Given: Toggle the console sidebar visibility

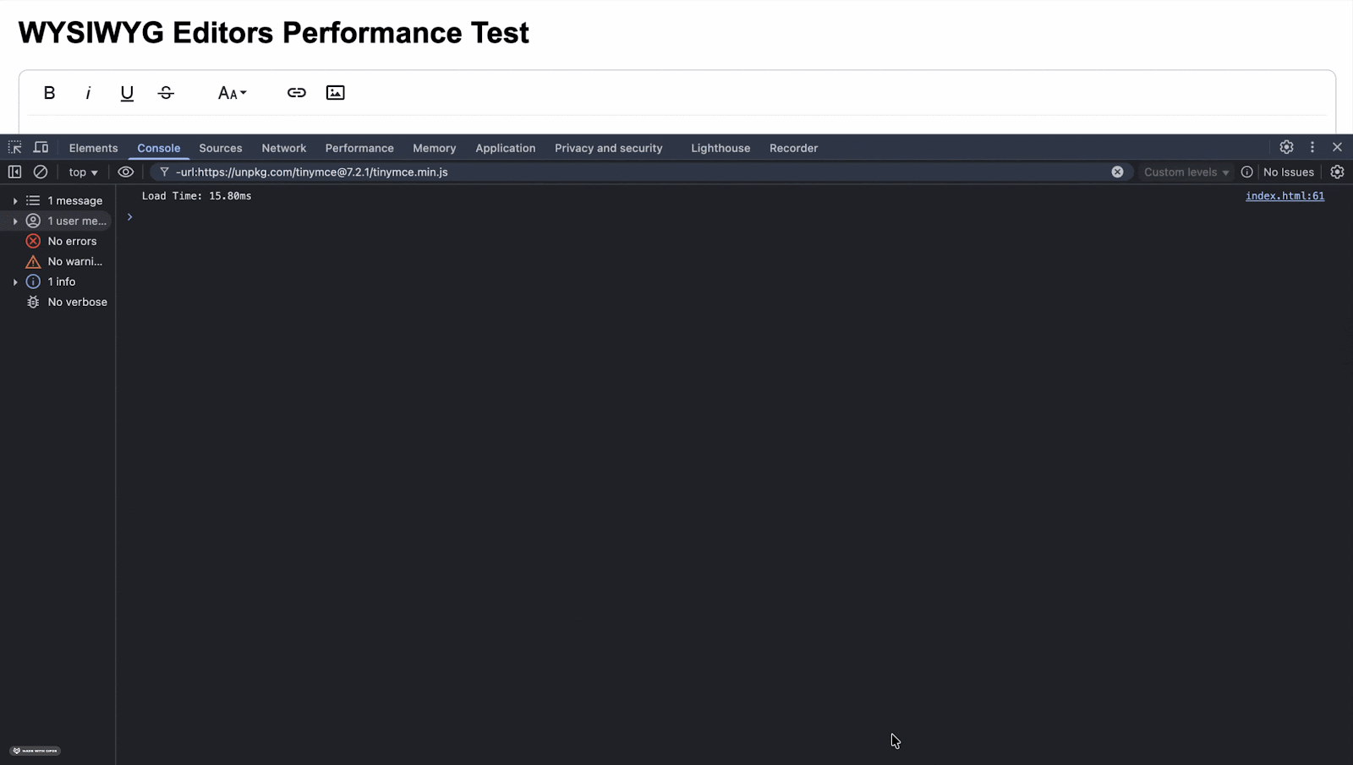Looking at the screenshot, I should tap(14, 172).
